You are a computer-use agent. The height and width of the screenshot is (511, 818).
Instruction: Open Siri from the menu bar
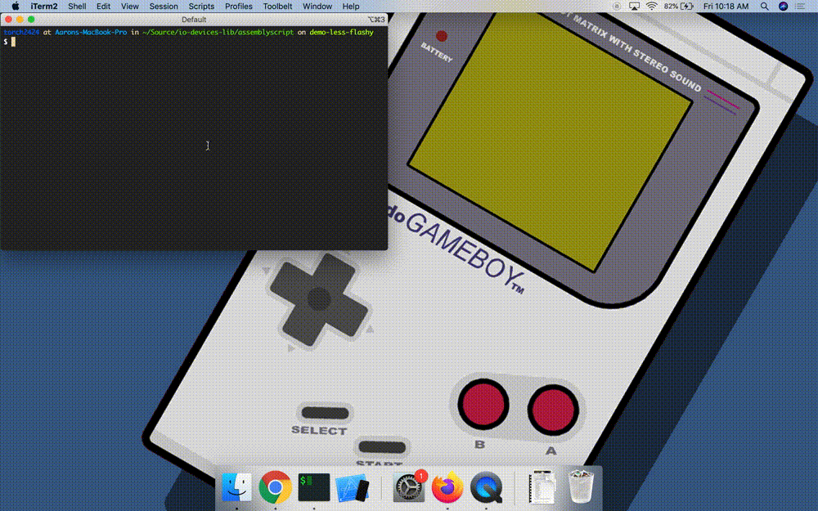(x=783, y=7)
